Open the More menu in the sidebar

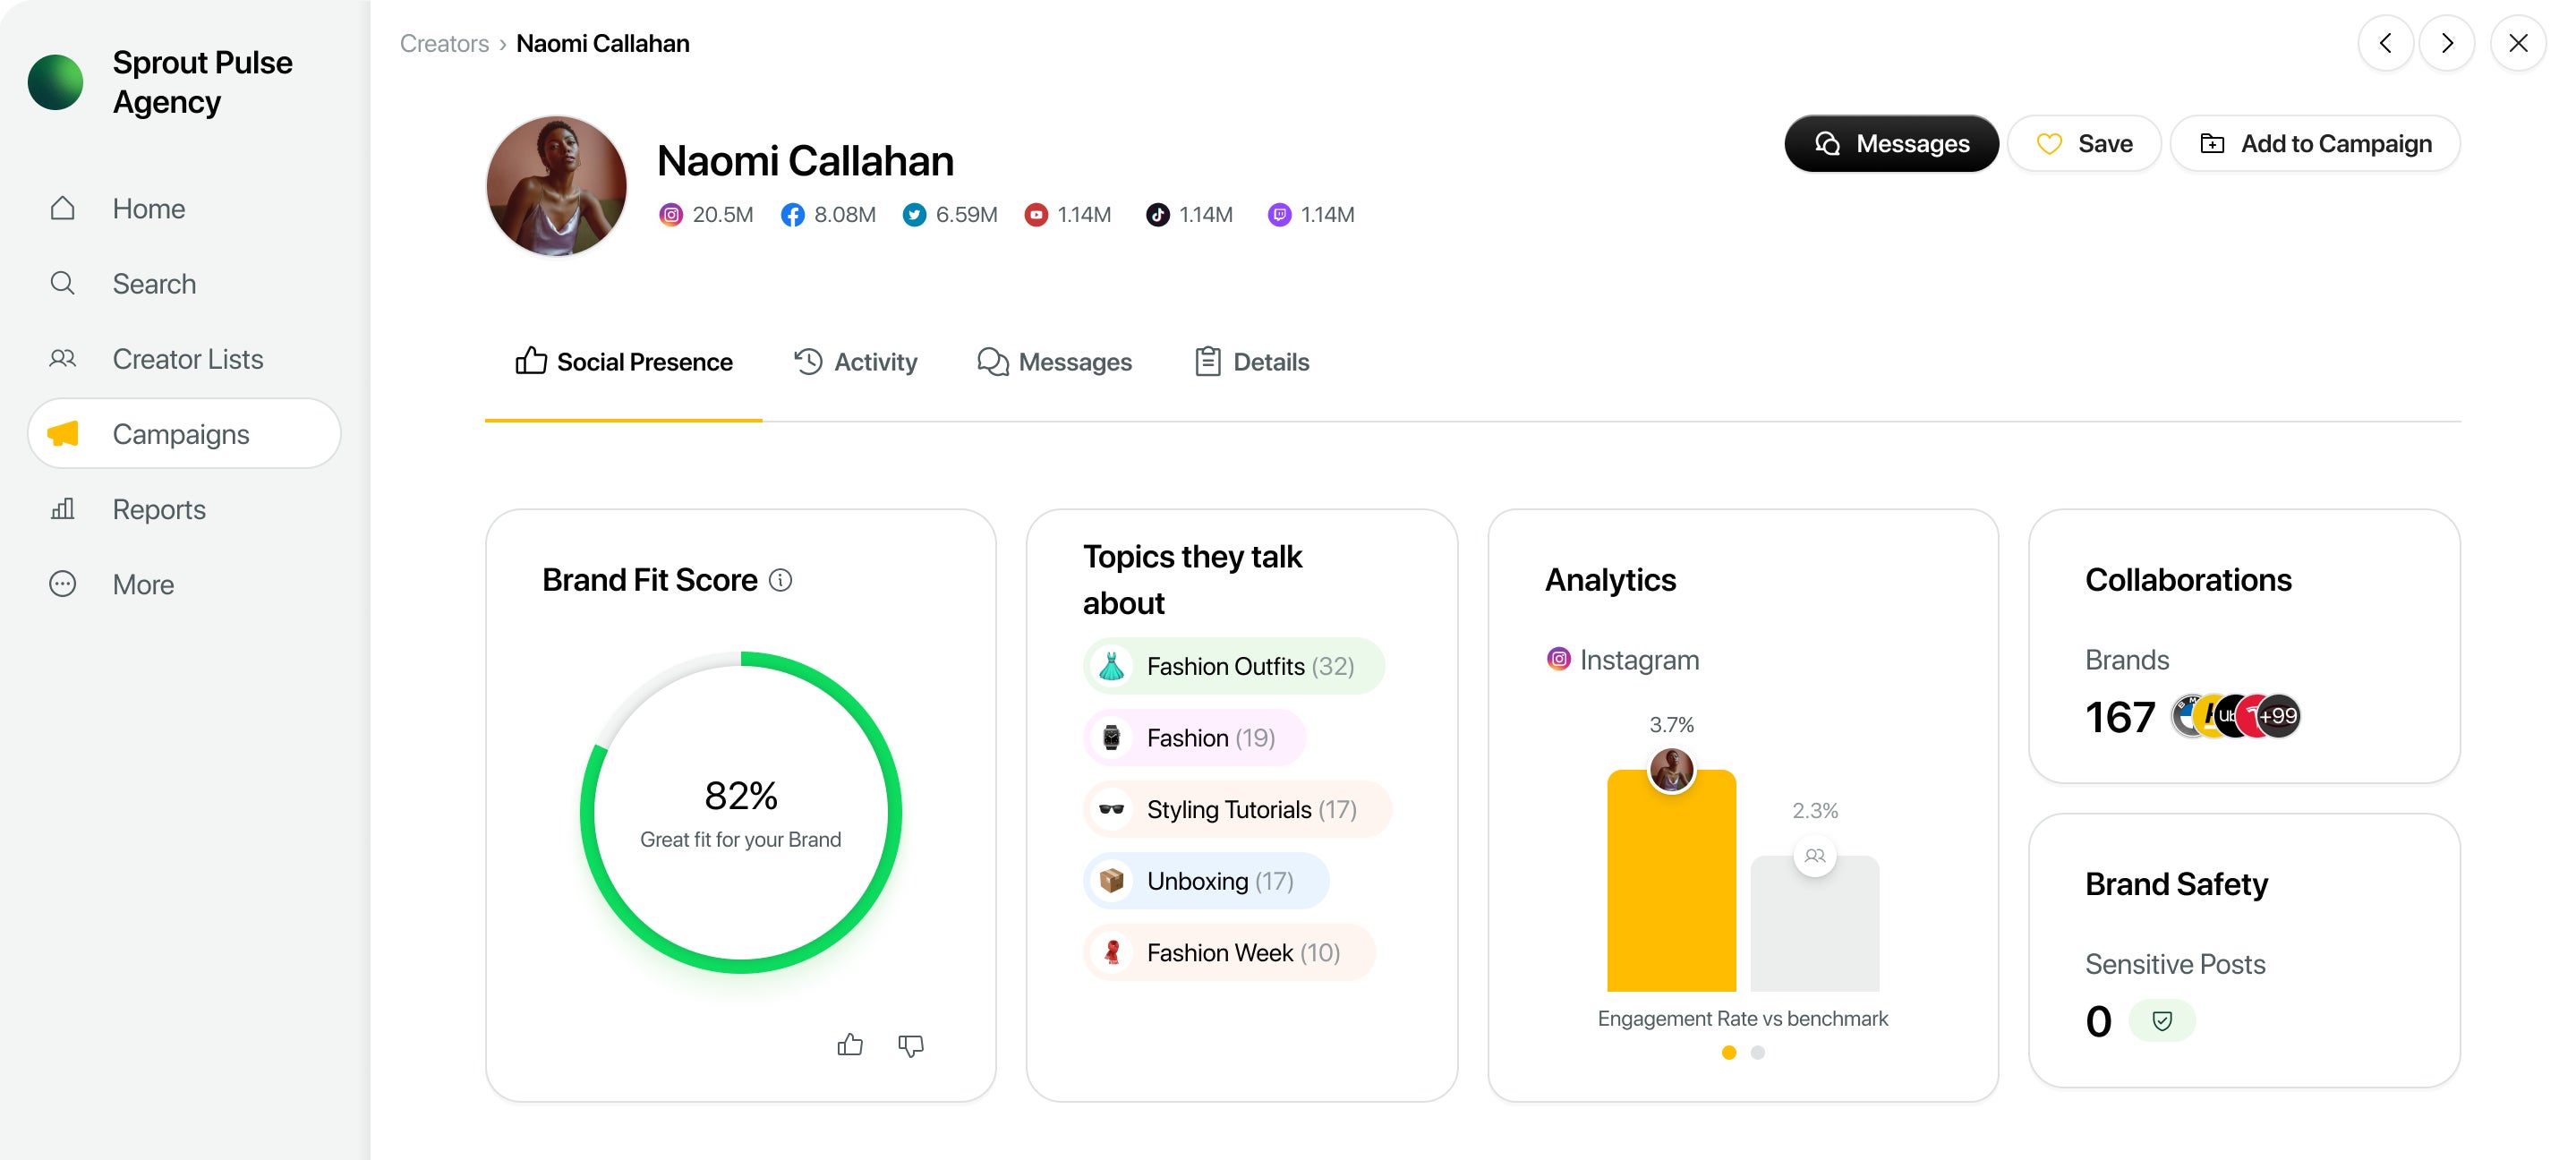(x=143, y=584)
